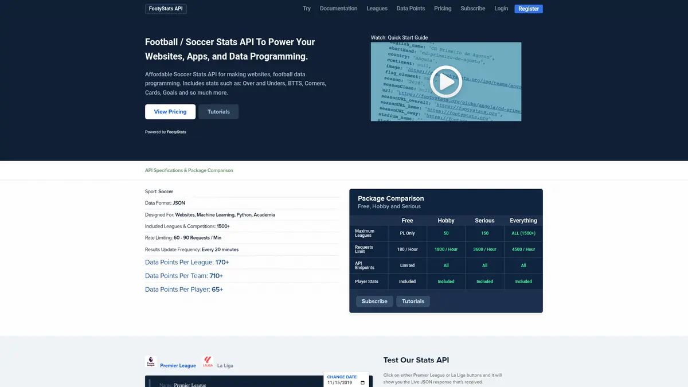Open the Try menu item
The image size is (688, 387).
(x=307, y=9)
